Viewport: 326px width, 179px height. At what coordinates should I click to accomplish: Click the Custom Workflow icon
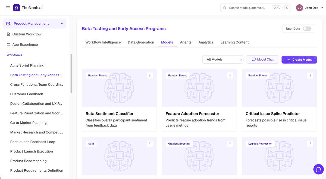[8, 34]
